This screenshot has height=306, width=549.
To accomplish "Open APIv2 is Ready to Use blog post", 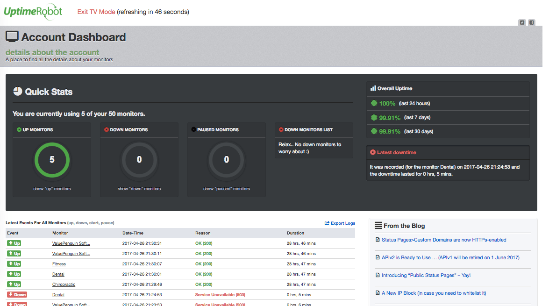I will (450, 257).
